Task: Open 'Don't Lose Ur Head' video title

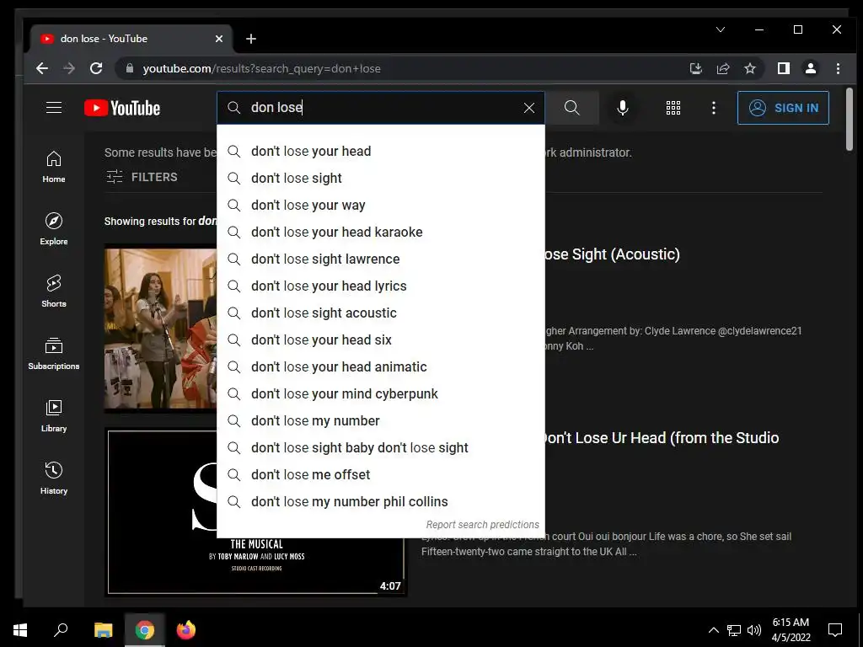Action: coord(661,438)
